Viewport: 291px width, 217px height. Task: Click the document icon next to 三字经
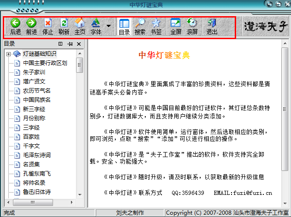click(x=17, y=128)
